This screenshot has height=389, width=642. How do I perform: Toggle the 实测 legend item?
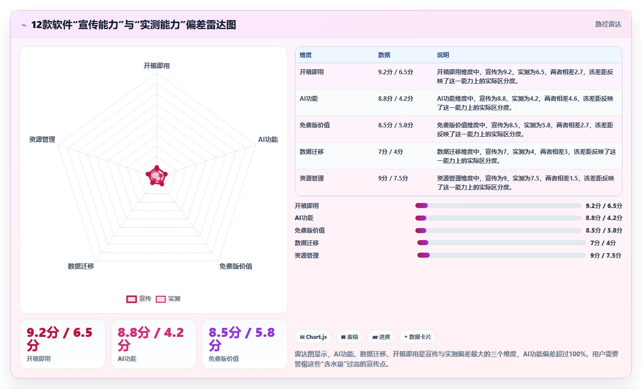[168, 299]
